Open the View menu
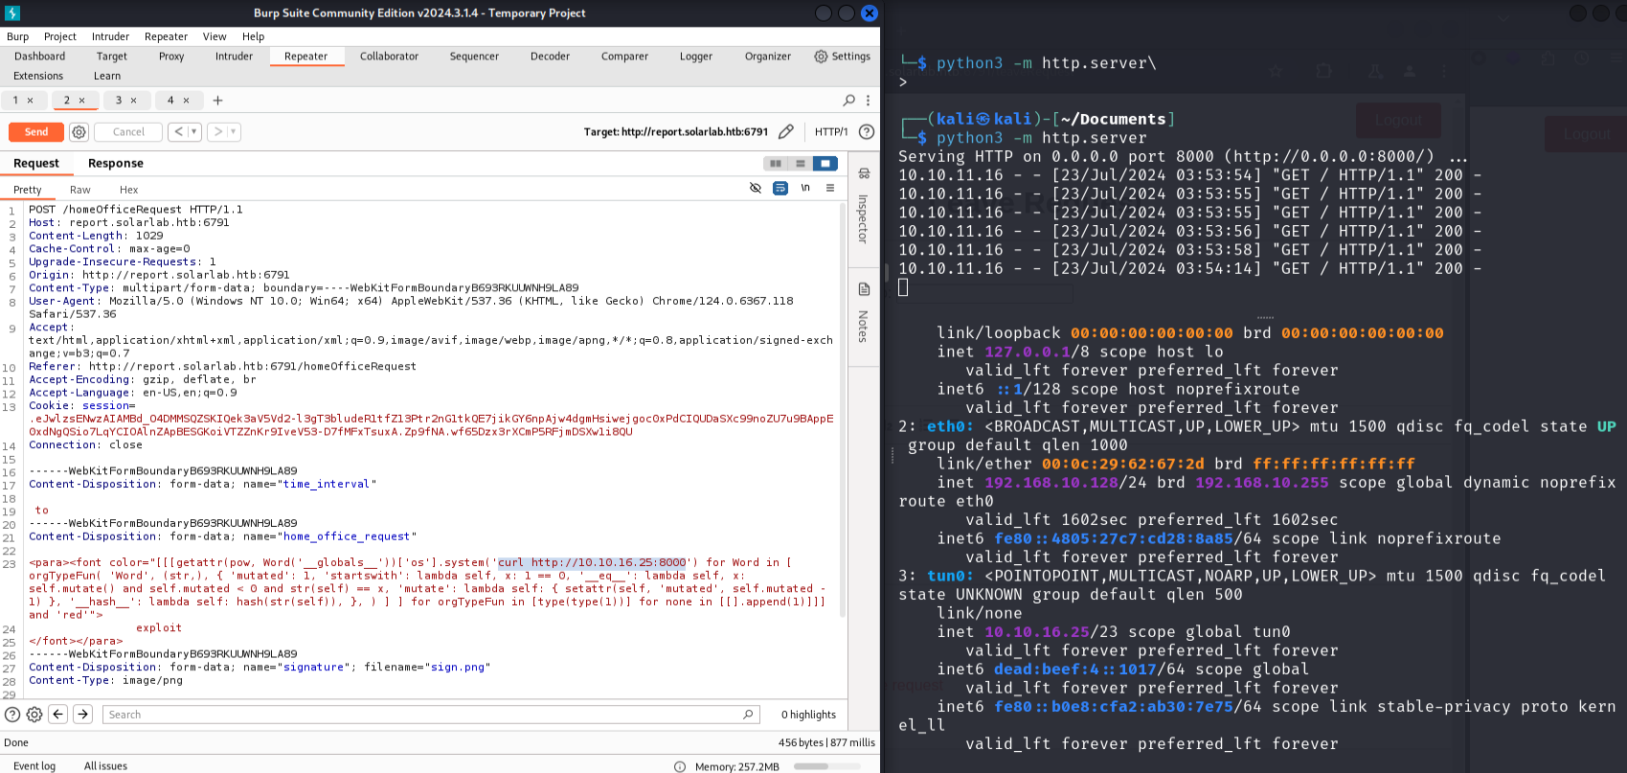 point(215,36)
